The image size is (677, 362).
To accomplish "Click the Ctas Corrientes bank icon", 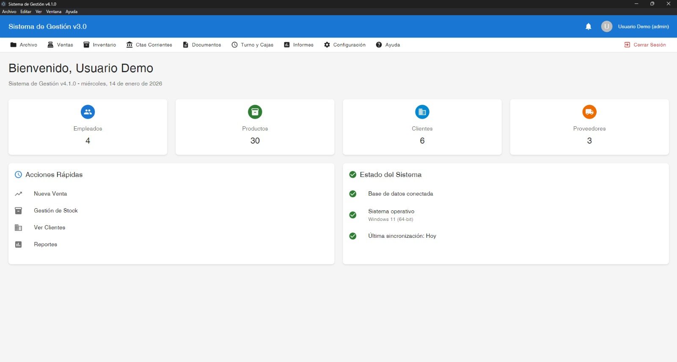I will [x=129, y=45].
